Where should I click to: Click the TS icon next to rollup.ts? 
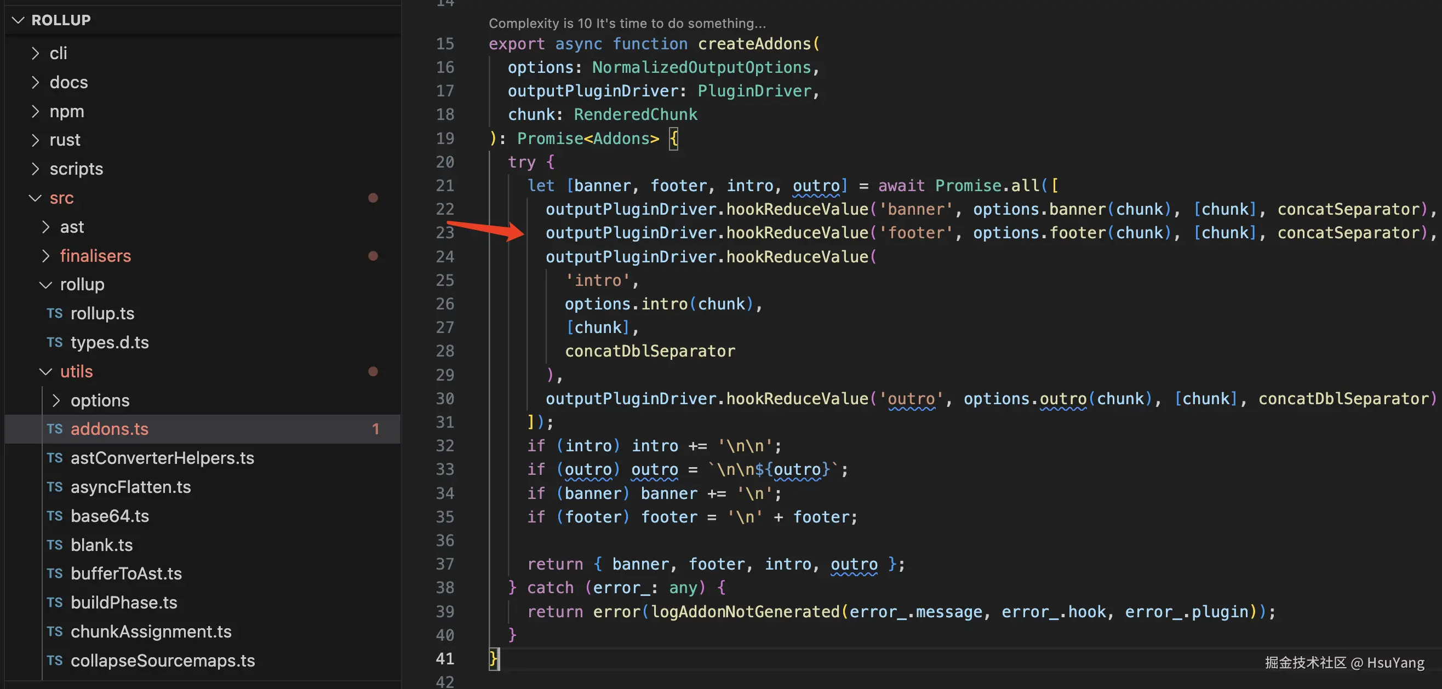pyautogui.click(x=54, y=313)
